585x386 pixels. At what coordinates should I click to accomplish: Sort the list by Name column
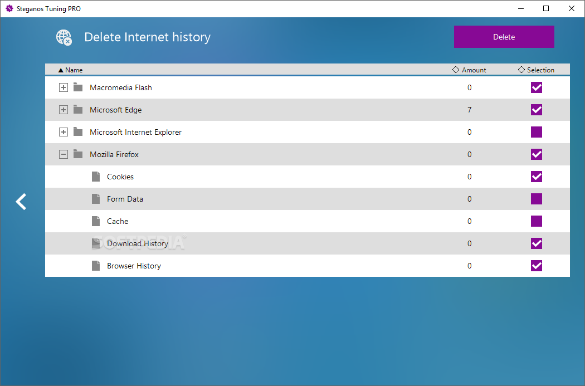point(71,70)
